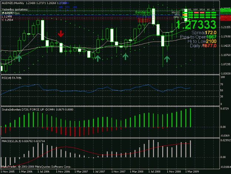Click the green 1.27557 price tag
Viewport: 231px width, 174px height.
(225, 10)
